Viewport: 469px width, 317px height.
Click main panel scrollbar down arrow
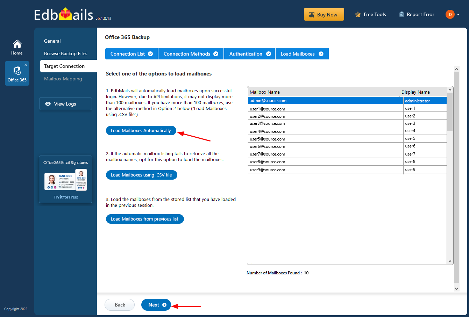(x=456, y=288)
